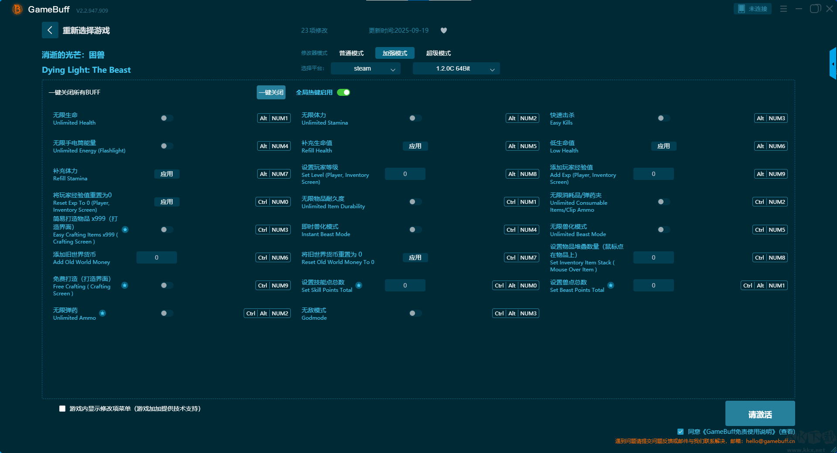
Task: Enable Unlimited Beast Mode toggle
Action: 663,230
